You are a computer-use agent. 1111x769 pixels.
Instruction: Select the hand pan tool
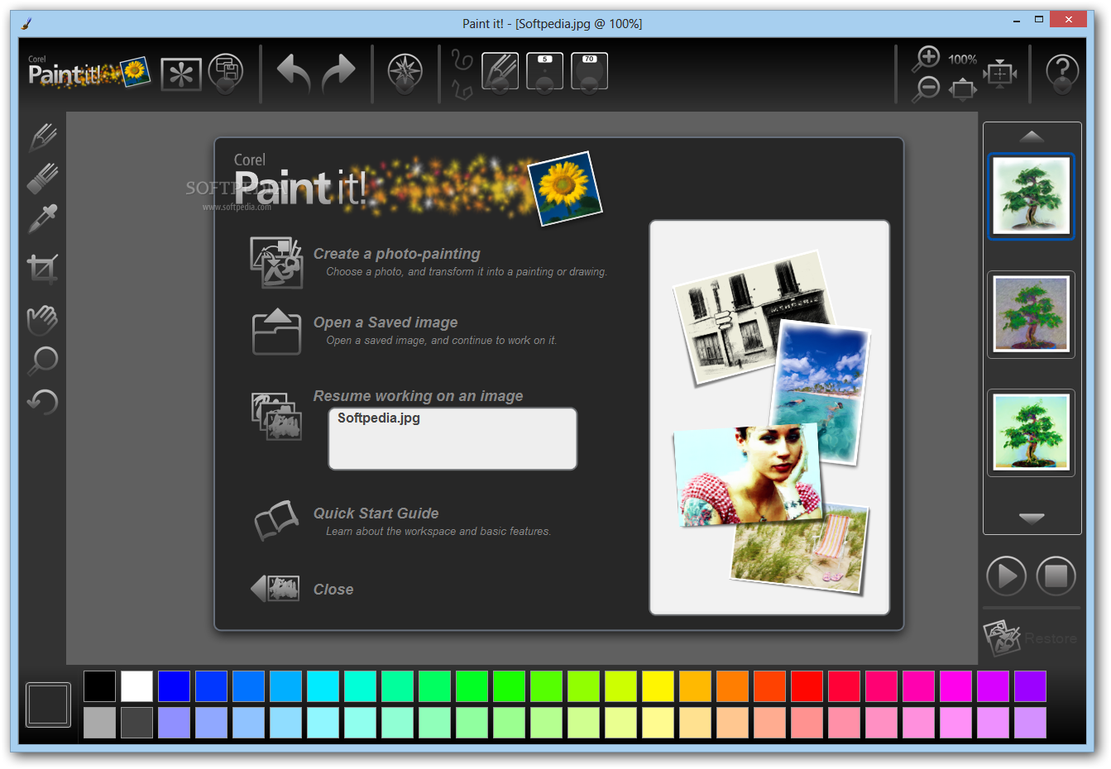[42, 319]
